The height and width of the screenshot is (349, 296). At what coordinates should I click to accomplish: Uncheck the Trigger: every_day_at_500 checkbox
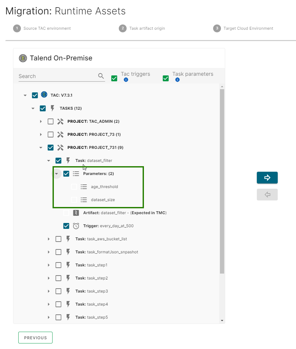[66, 226]
